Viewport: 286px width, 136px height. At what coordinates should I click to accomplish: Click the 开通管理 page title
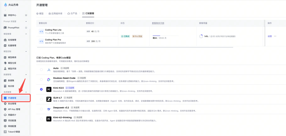42,5
